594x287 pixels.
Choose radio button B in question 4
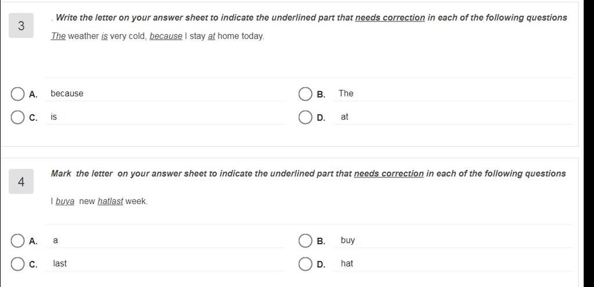point(305,241)
